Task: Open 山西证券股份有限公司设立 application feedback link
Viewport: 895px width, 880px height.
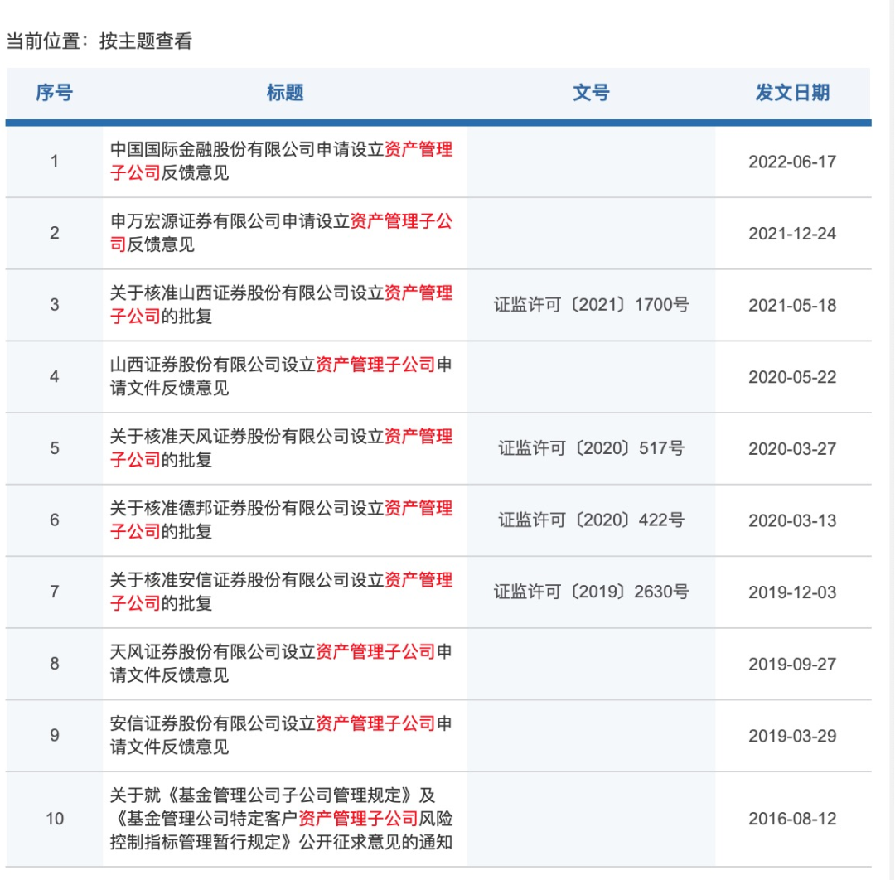Action: tap(281, 377)
